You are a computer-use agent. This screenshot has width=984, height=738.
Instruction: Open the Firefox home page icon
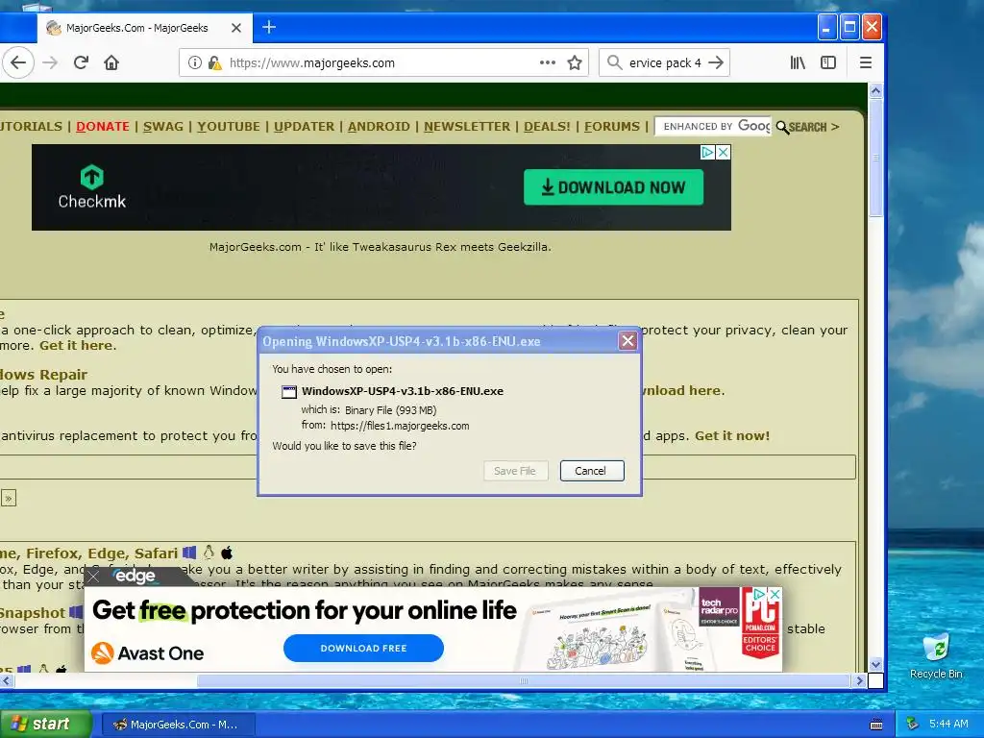[111, 62]
